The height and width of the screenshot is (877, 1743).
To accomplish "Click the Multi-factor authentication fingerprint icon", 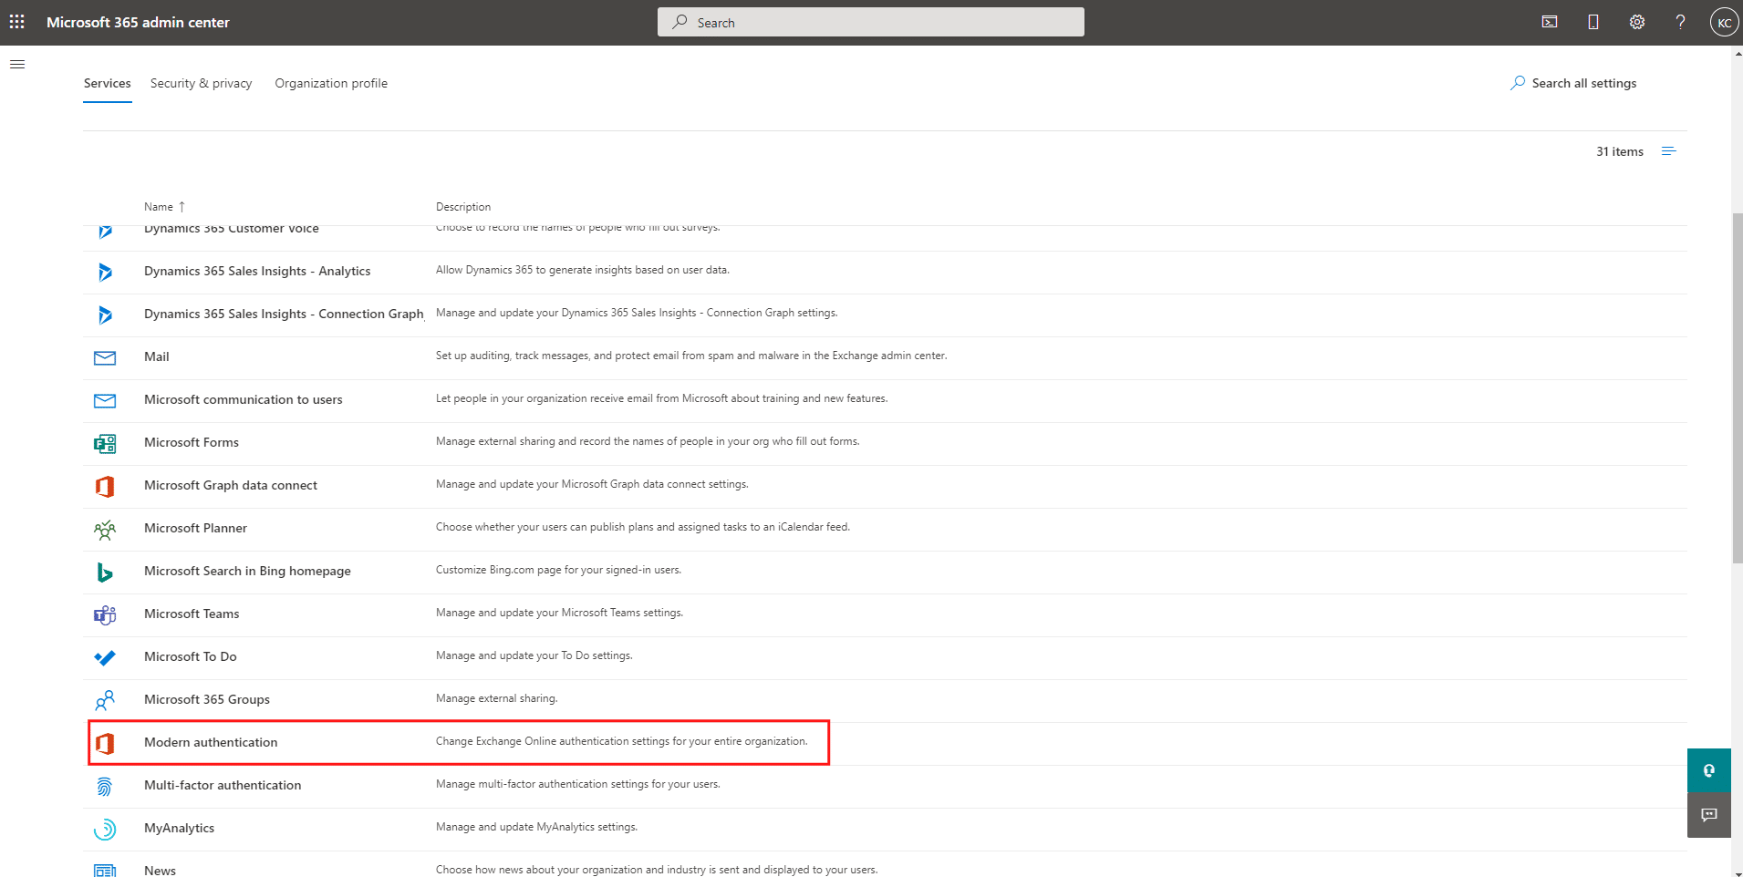I will (105, 786).
